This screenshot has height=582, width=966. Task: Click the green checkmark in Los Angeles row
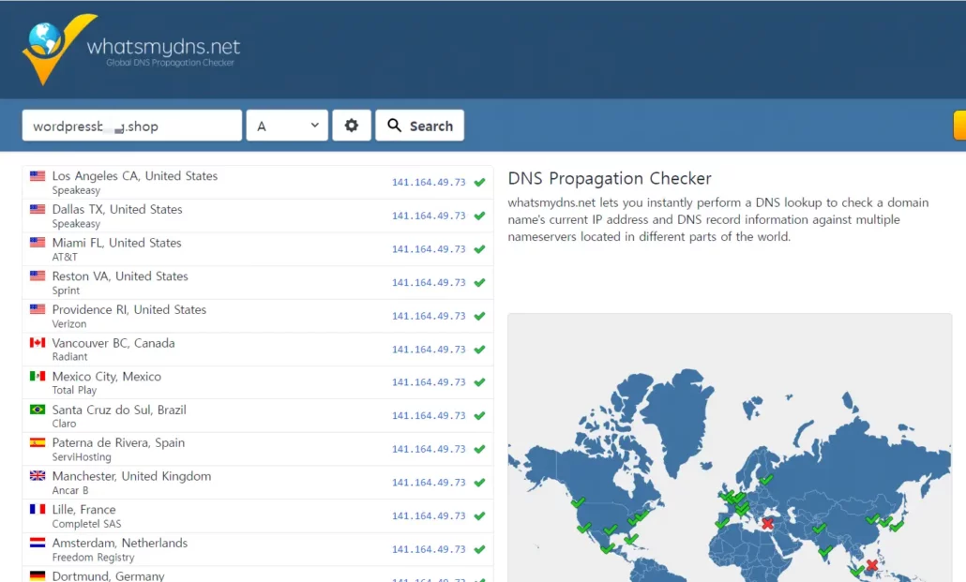tap(480, 183)
